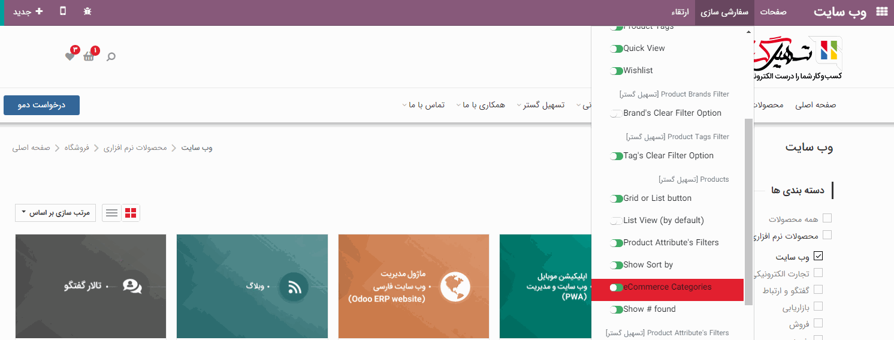The height and width of the screenshot is (340, 894).
Task: Expand the همکاری با ما menu
Action: pyautogui.click(x=484, y=105)
